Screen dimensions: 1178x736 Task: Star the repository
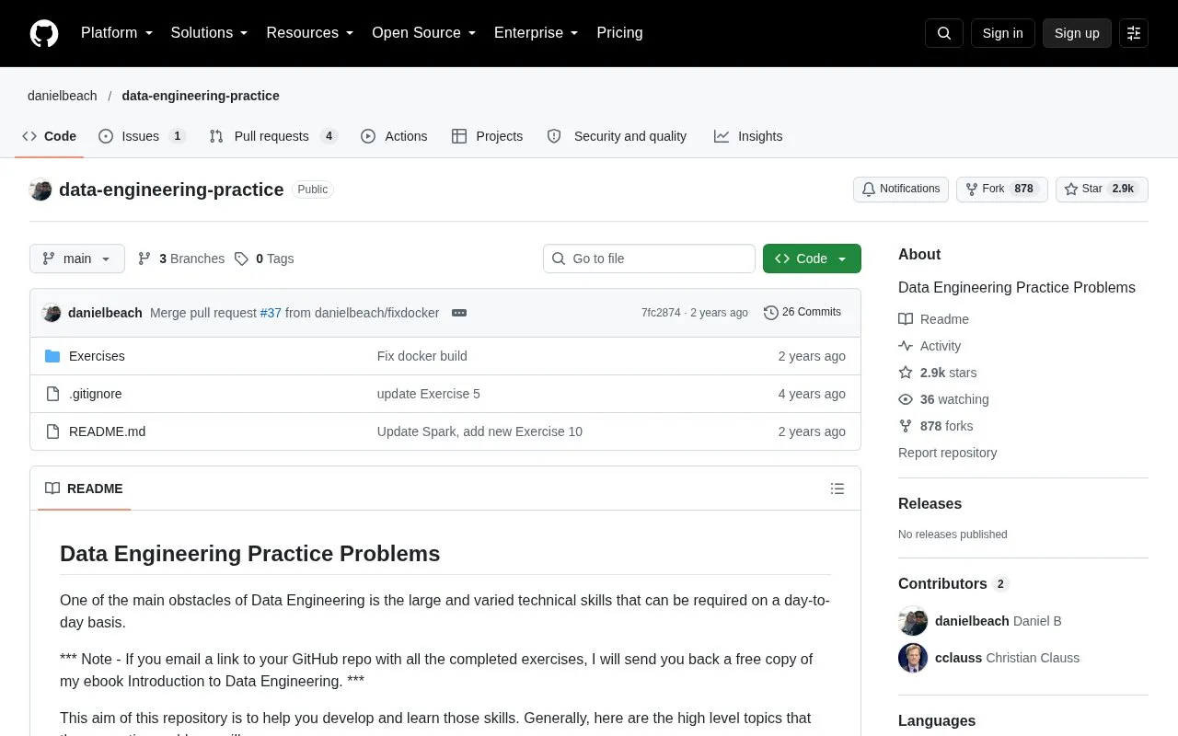tap(1102, 190)
